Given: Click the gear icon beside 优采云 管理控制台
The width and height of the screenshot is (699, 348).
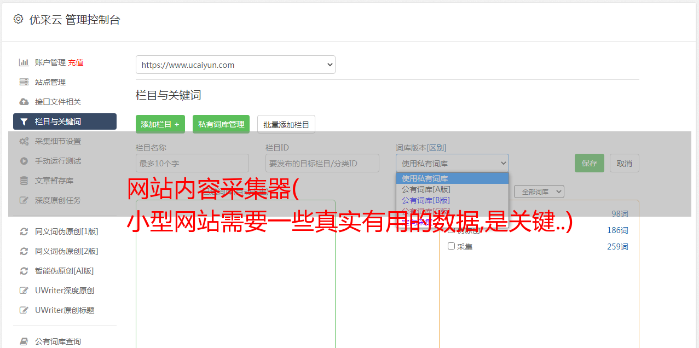Looking at the screenshot, I should click(18, 19).
